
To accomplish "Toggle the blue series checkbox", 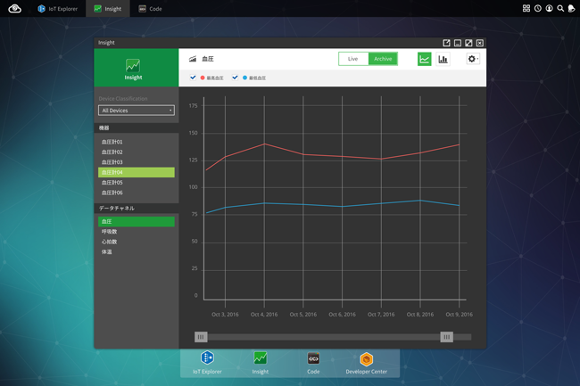I will [235, 78].
